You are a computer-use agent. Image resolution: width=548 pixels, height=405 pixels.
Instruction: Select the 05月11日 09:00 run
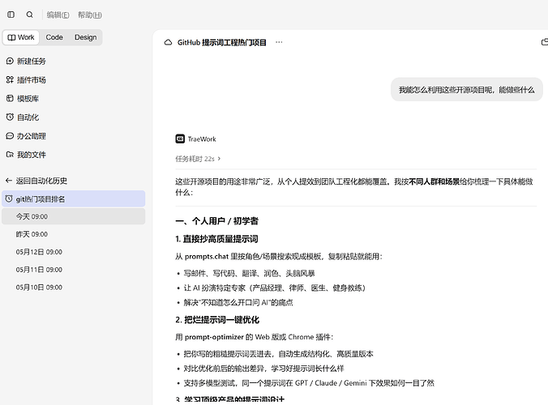coord(74,270)
